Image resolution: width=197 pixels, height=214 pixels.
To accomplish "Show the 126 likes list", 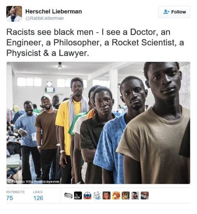I will pyautogui.click(x=38, y=198).
